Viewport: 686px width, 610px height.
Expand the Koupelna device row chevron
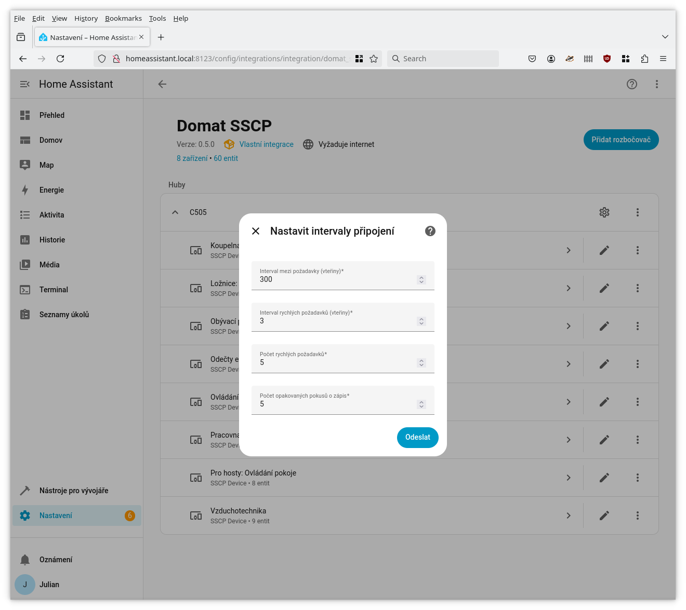(569, 250)
